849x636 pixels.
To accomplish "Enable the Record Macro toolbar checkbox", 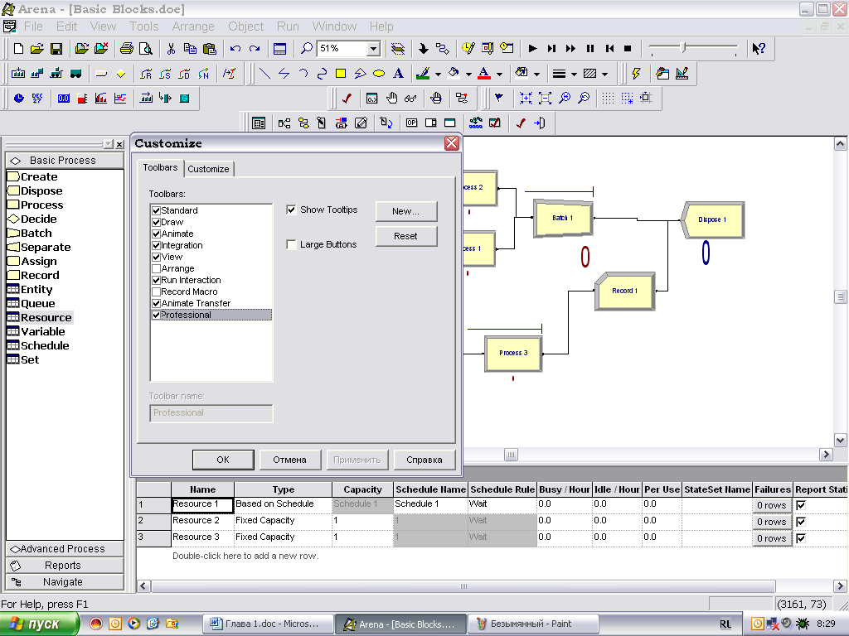I will click(157, 292).
